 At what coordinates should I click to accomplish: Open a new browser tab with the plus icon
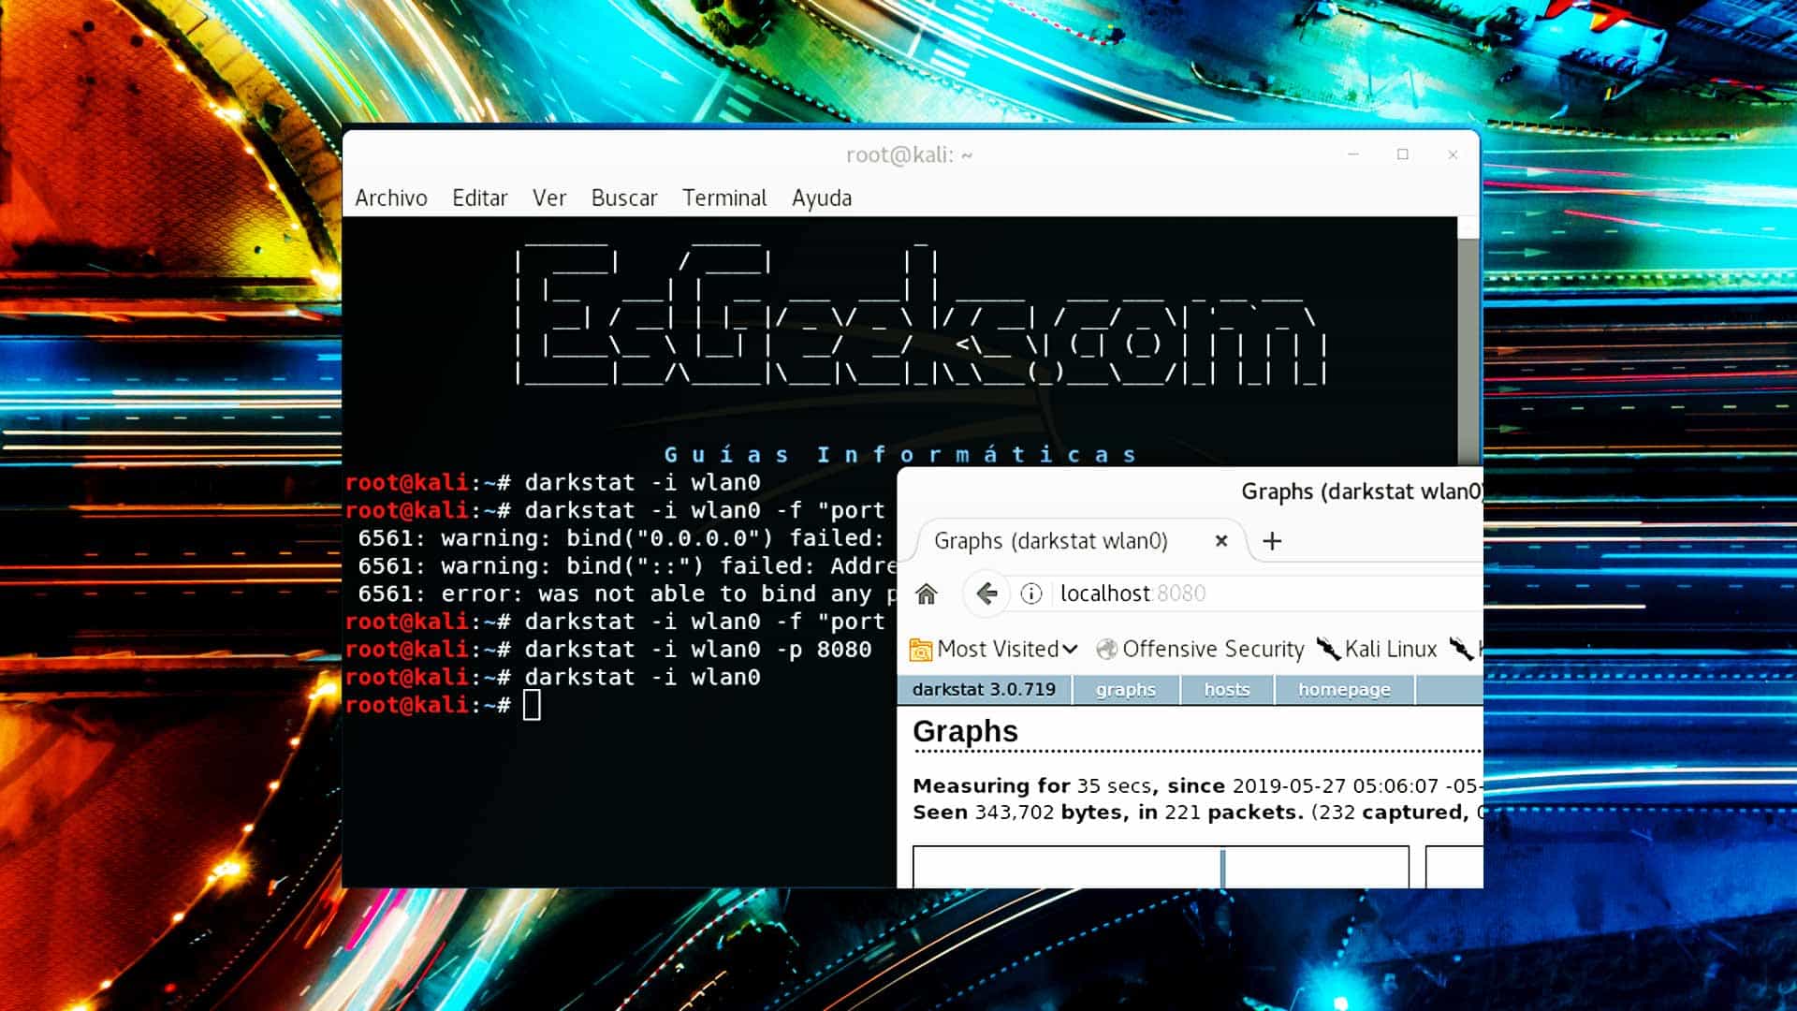pyautogui.click(x=1272, y=541)
